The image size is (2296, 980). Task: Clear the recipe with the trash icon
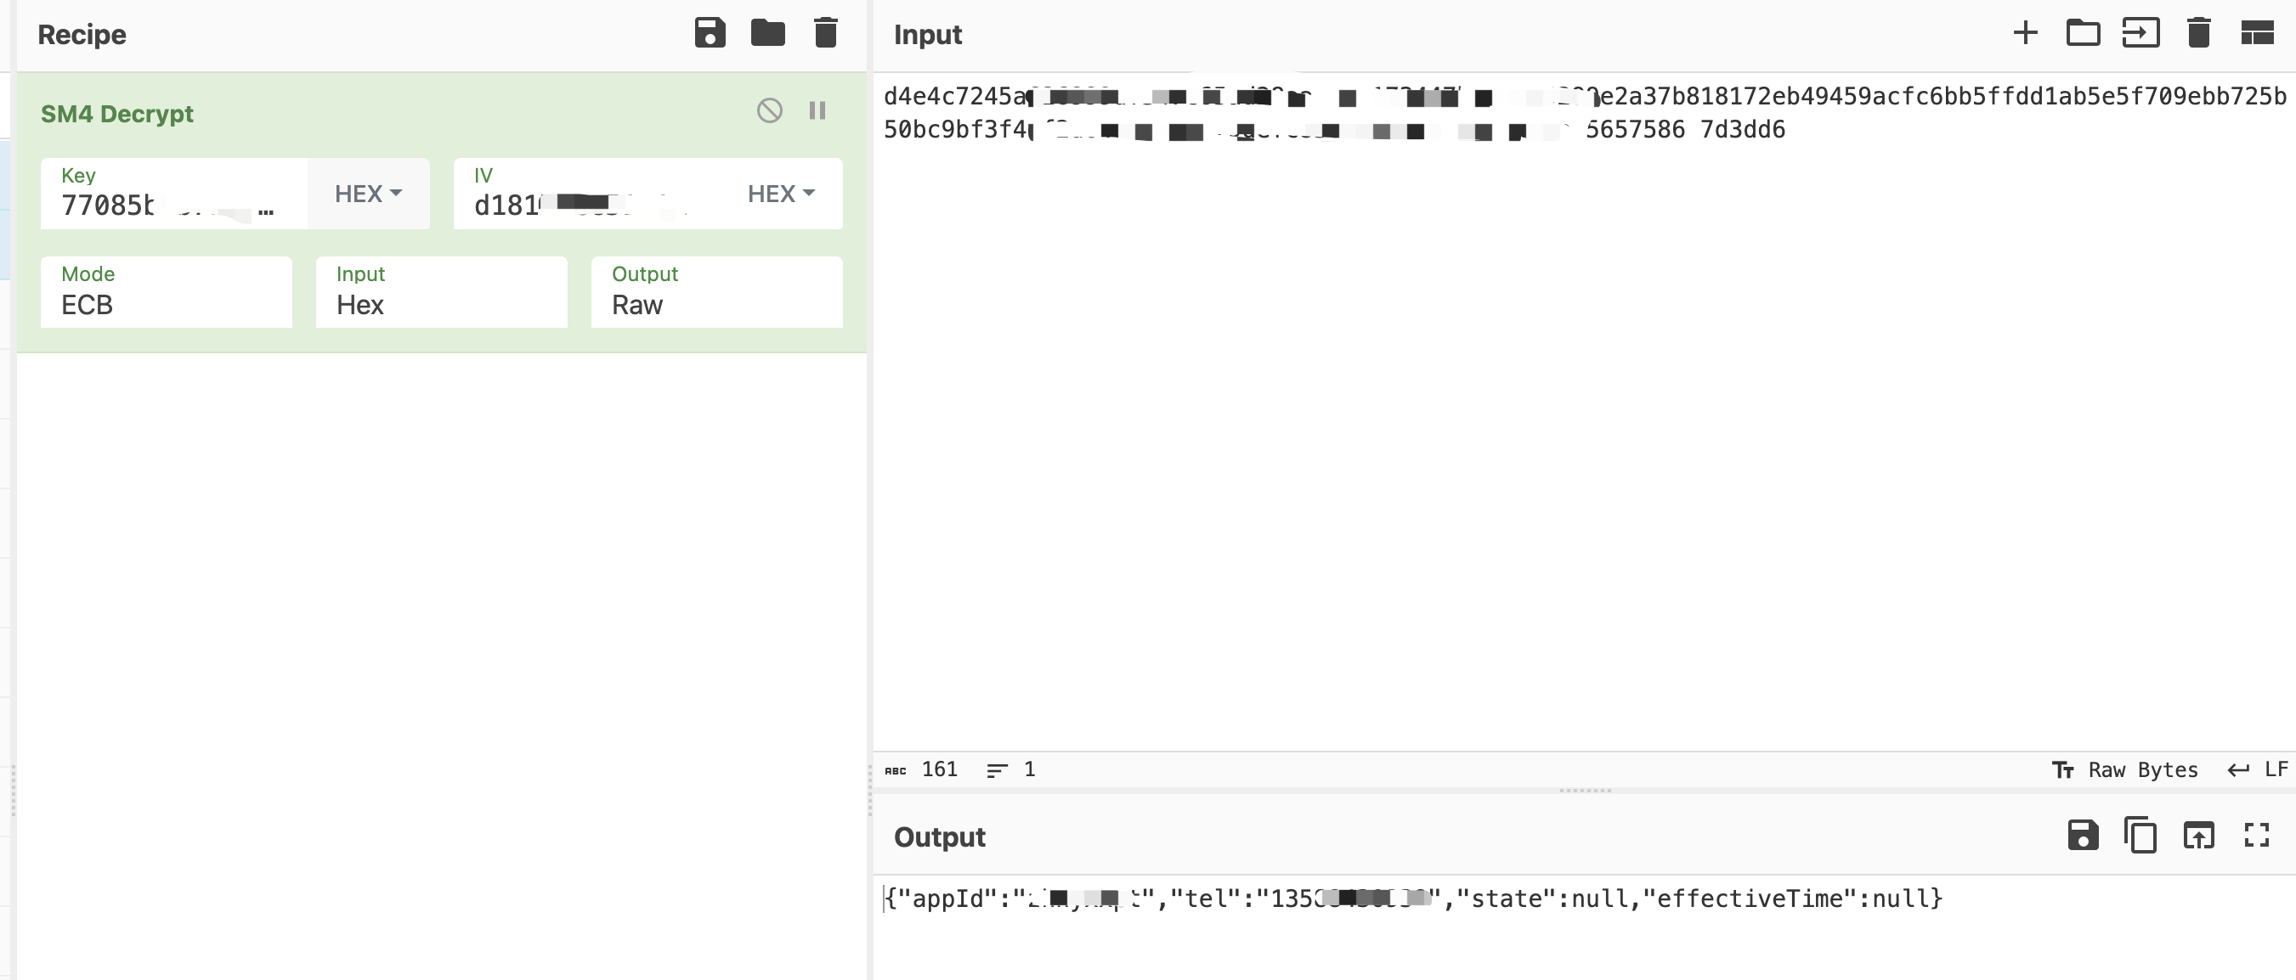(x=826, y=33)
